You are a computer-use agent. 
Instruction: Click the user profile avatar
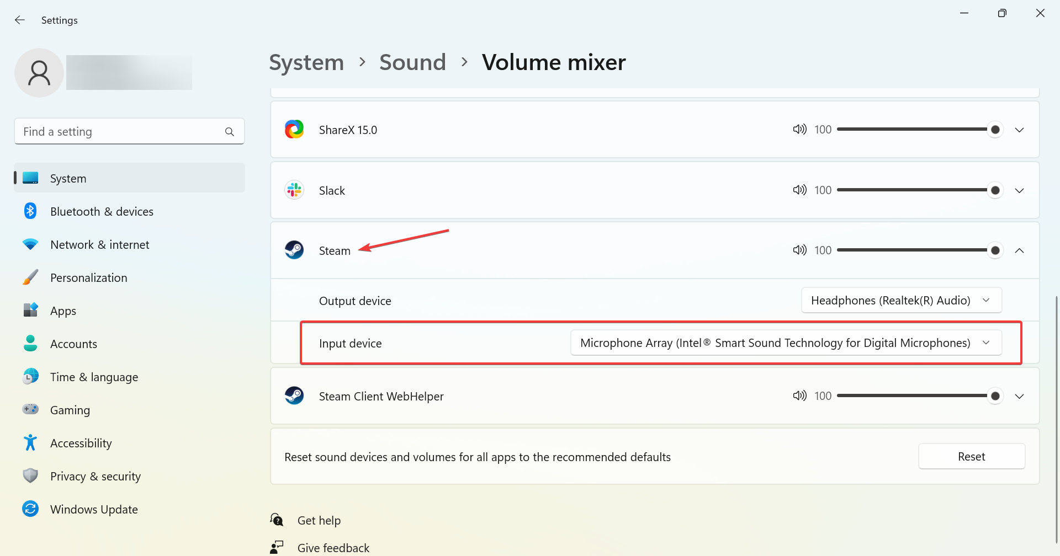click(39, 73)
